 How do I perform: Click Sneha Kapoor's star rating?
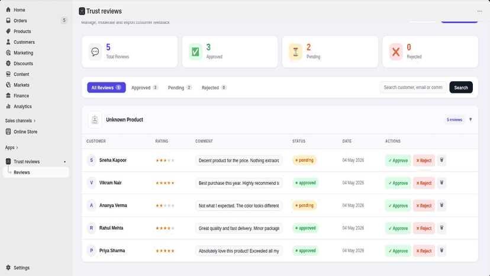click(165, 161)
